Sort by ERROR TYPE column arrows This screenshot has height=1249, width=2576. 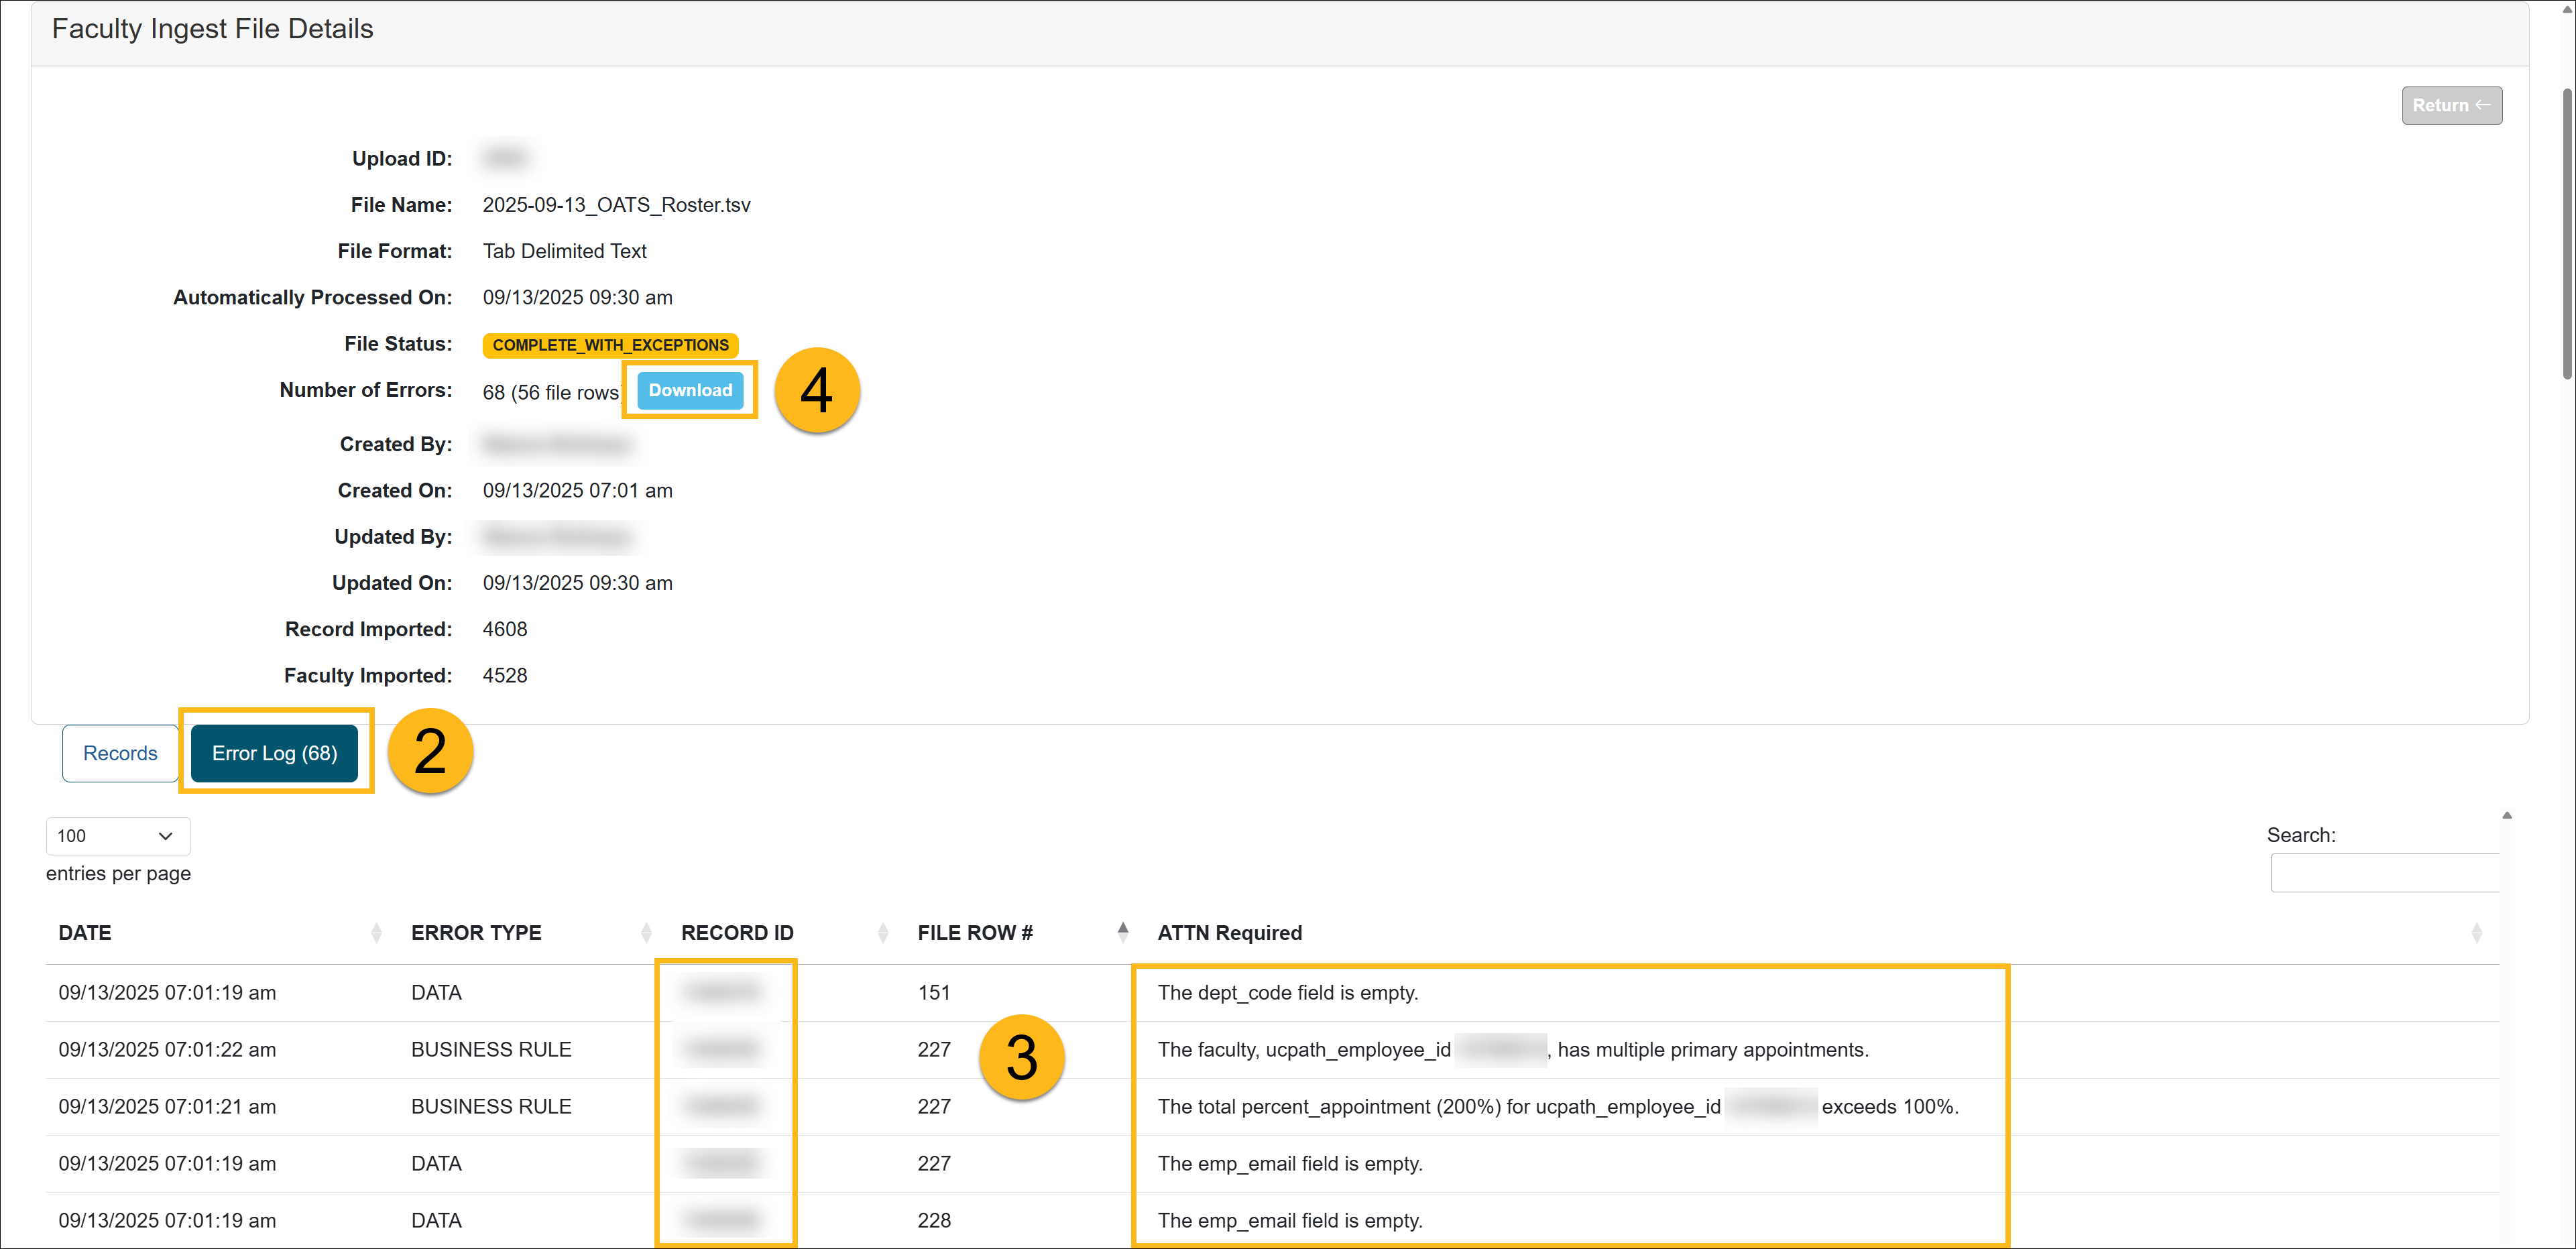coord(646,933)
